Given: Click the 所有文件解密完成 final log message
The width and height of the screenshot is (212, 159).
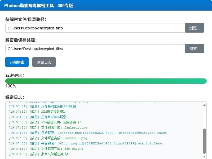Looking at the screenshot, I should [x=48, y=154].
